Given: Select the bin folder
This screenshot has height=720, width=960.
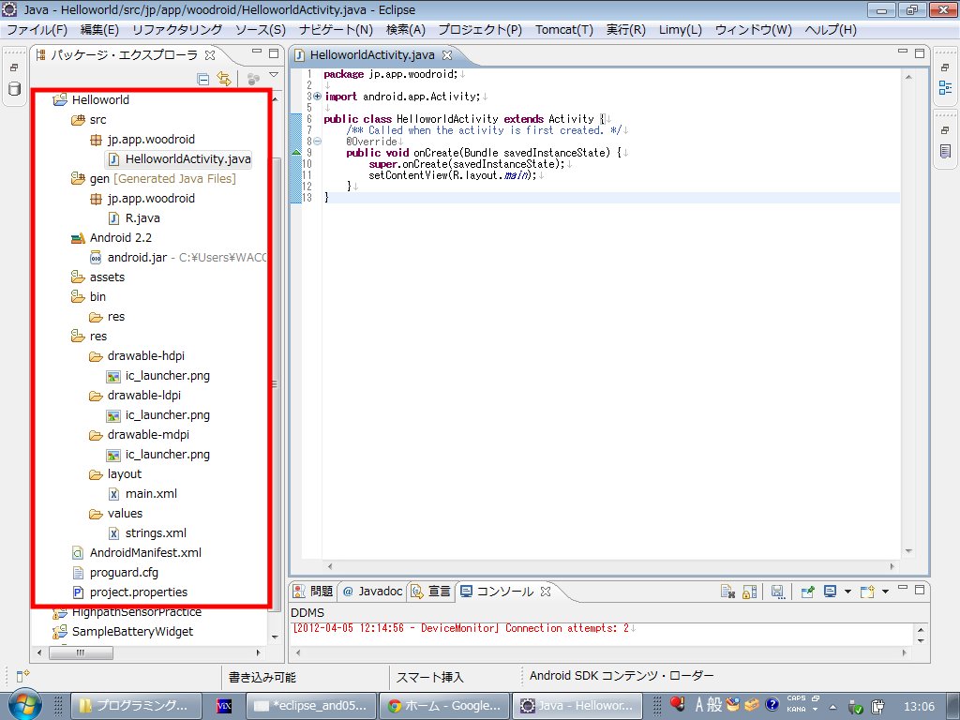Looking at the screenshot, I should [89, 297].
